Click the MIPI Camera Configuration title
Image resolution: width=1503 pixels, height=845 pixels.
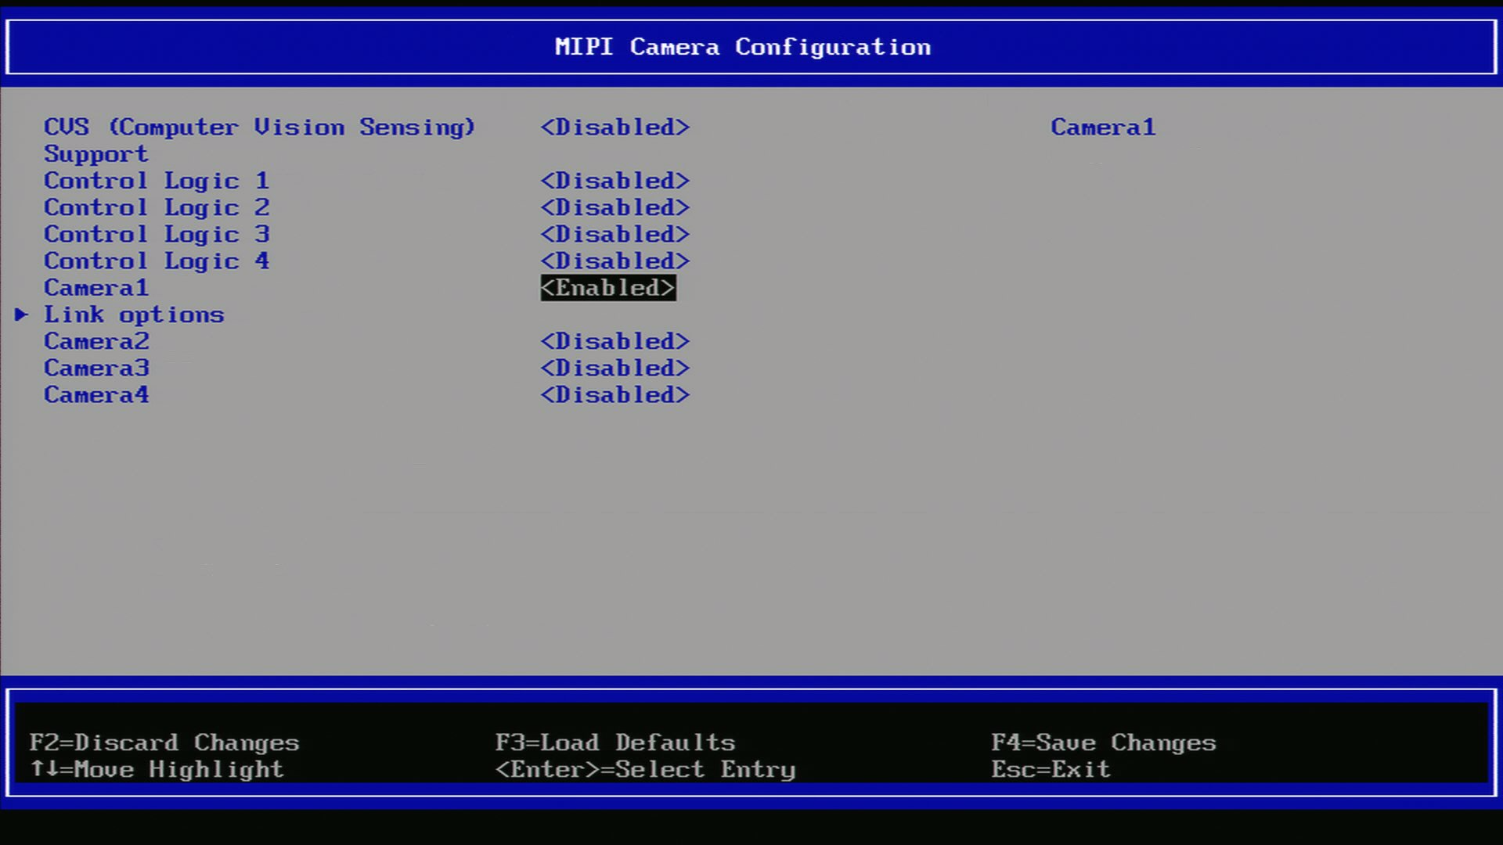point(742,47)
